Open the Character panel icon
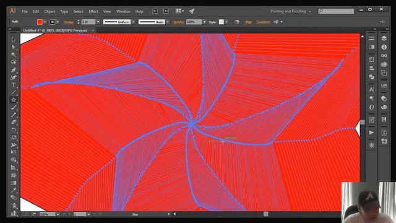The image size is (396, 223). (371, 90)
